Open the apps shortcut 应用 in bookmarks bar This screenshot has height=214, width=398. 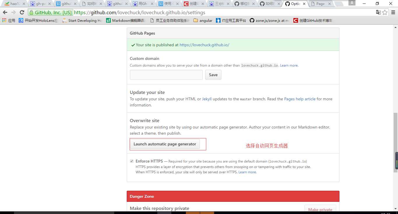click(x=9, y=20)
